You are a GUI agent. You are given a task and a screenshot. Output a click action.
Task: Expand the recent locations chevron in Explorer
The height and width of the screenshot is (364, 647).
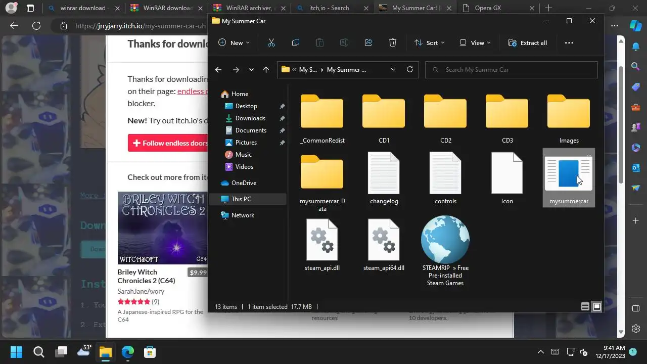pos(251,70)
